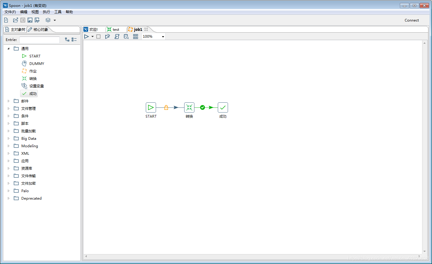Click the lock icon on START hop
Screen dimensions: 432x264
pyautogui.click(x=166, y=107)
